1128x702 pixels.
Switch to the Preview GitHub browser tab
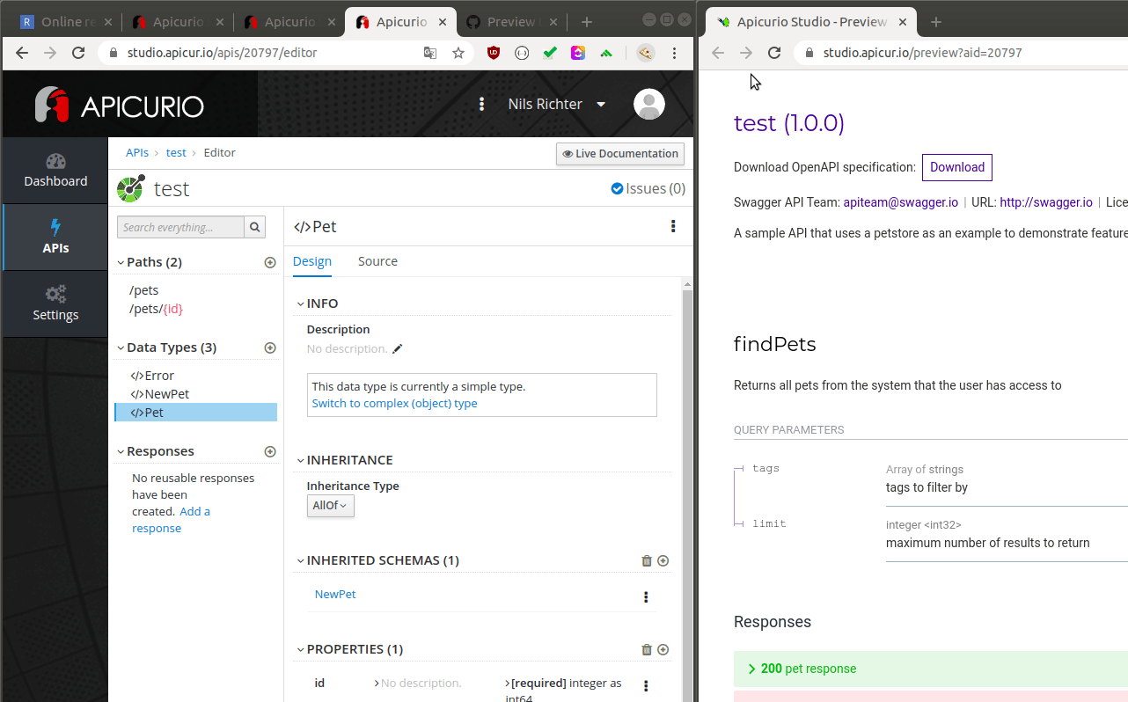(x=510, y=22)
